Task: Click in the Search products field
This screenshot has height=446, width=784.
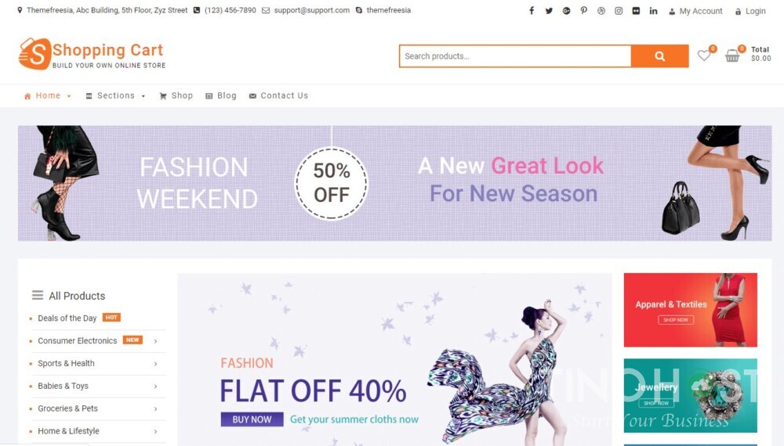Action: point(515,56)
